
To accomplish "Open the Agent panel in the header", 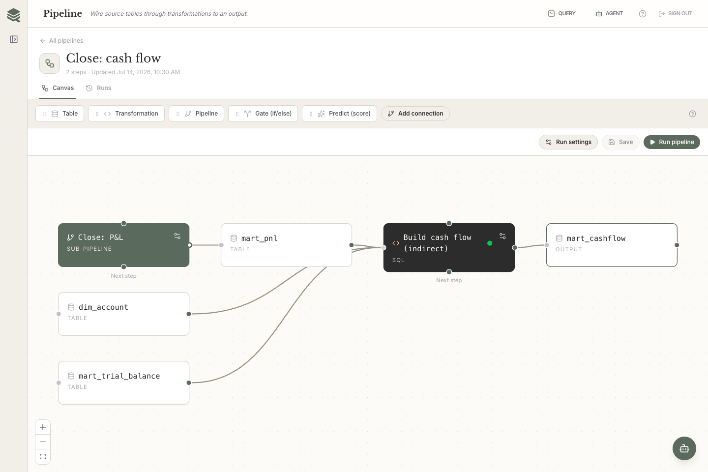I will point(609,13).
